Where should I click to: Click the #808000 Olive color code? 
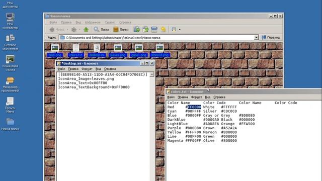(x=229, y=141)
